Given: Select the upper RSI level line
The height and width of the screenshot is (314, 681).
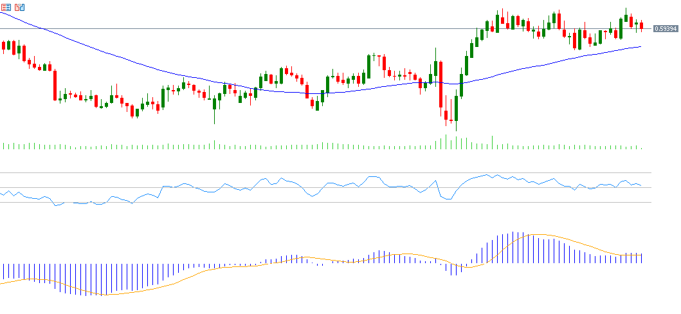Looking at the screenshot, I should tap(322, 172).
